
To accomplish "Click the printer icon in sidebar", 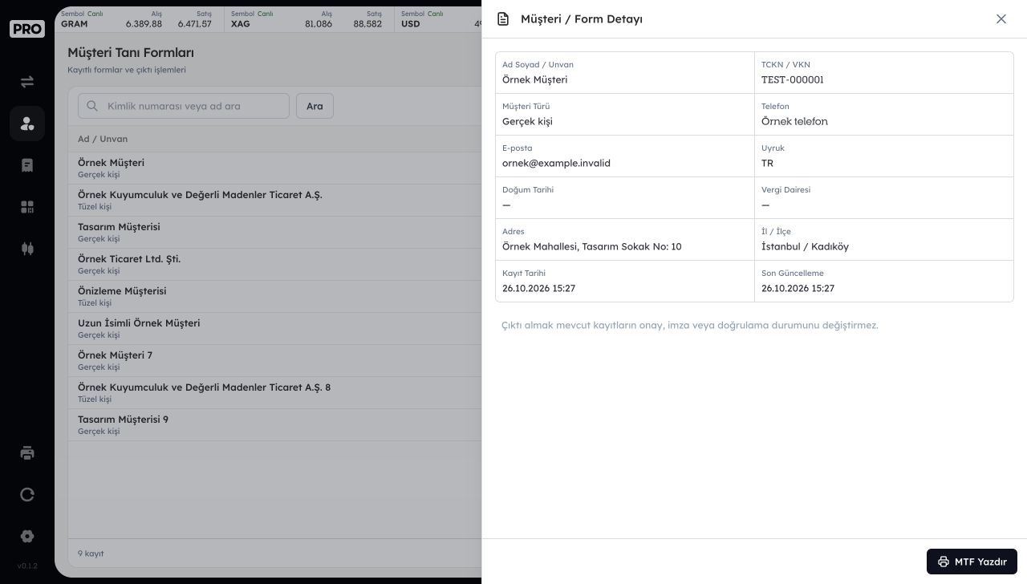I will (x=27, y=452).
